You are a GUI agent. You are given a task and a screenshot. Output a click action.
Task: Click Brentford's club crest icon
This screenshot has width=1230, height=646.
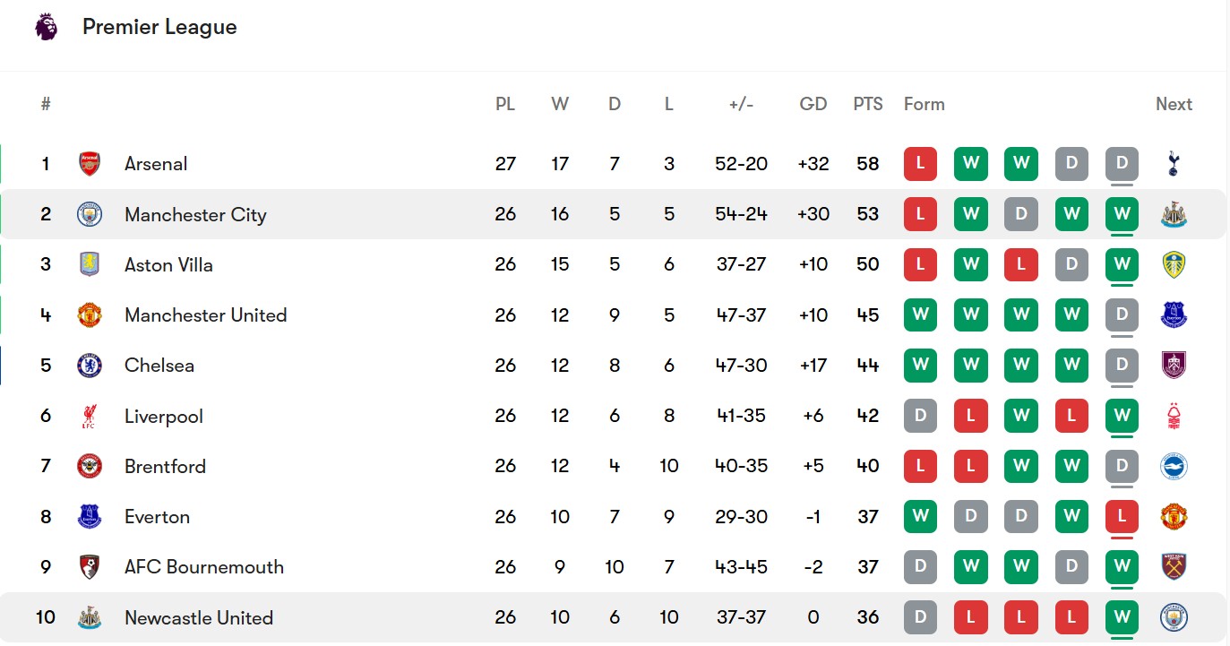[x=90, y=466]
